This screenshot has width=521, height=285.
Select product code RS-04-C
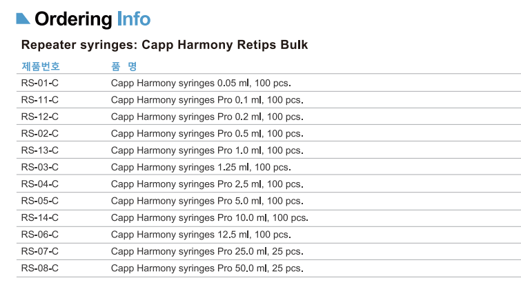40,184
